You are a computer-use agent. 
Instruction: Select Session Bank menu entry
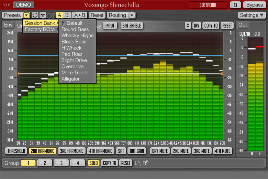41,23
